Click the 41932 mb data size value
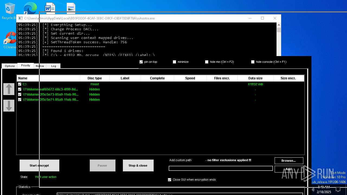 (x=255, y=84)
